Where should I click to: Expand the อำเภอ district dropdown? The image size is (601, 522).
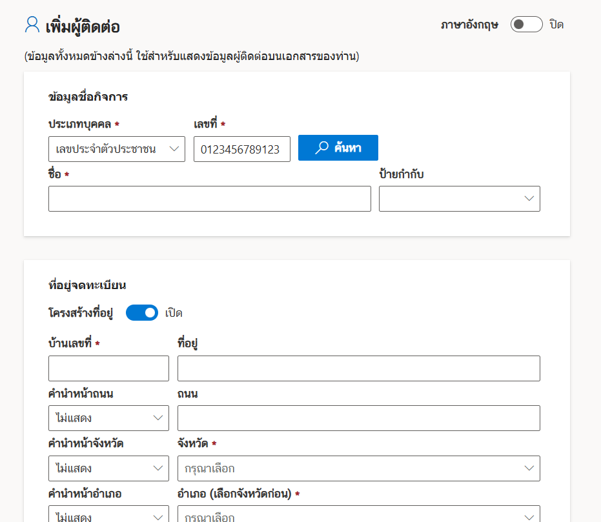[x=358, y=515]
